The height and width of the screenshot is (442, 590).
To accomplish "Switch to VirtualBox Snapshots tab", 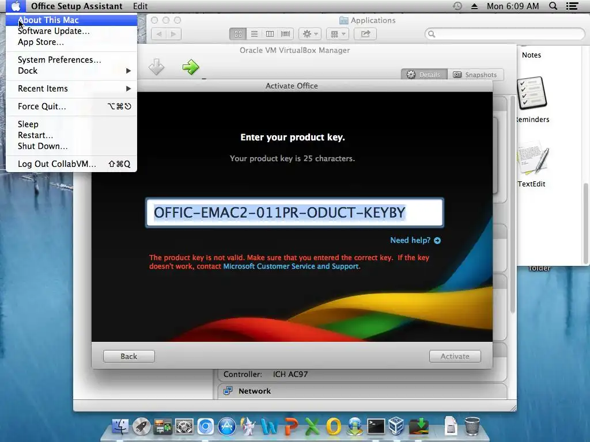I will pyautogui.click(x=475, y=74).
